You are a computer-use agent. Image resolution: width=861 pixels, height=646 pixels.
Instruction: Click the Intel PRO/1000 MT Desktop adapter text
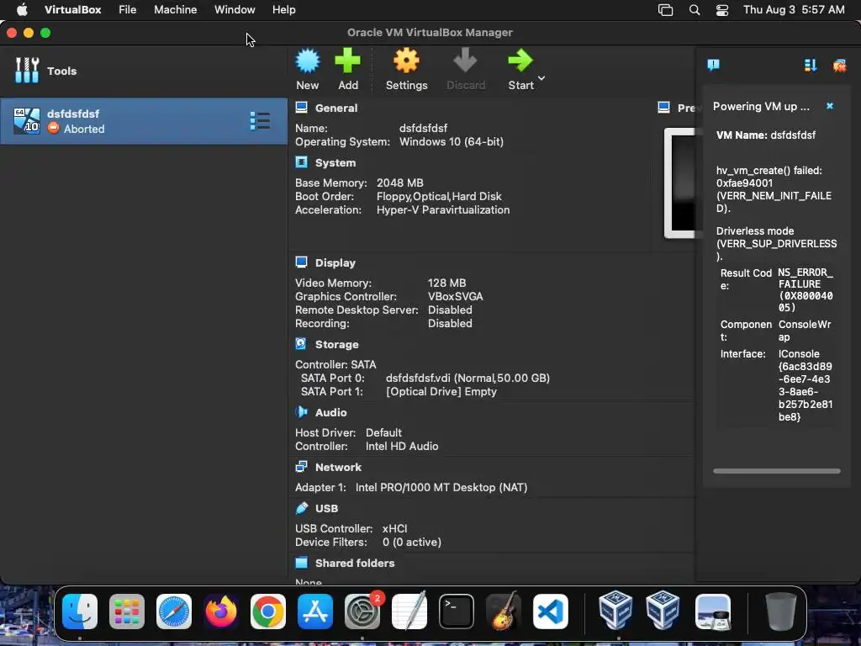click(x=441, y=487)
